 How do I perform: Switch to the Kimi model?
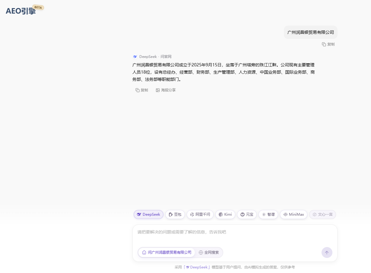[225, 214]
